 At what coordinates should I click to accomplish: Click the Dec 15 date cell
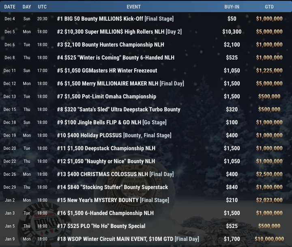(10, 110)
